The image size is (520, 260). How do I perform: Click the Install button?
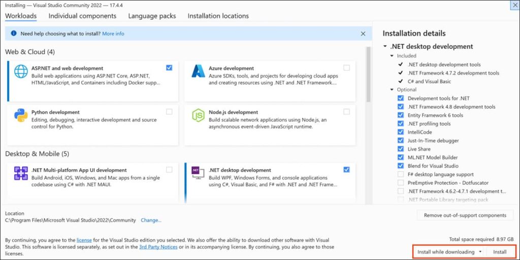pos(500,252)
